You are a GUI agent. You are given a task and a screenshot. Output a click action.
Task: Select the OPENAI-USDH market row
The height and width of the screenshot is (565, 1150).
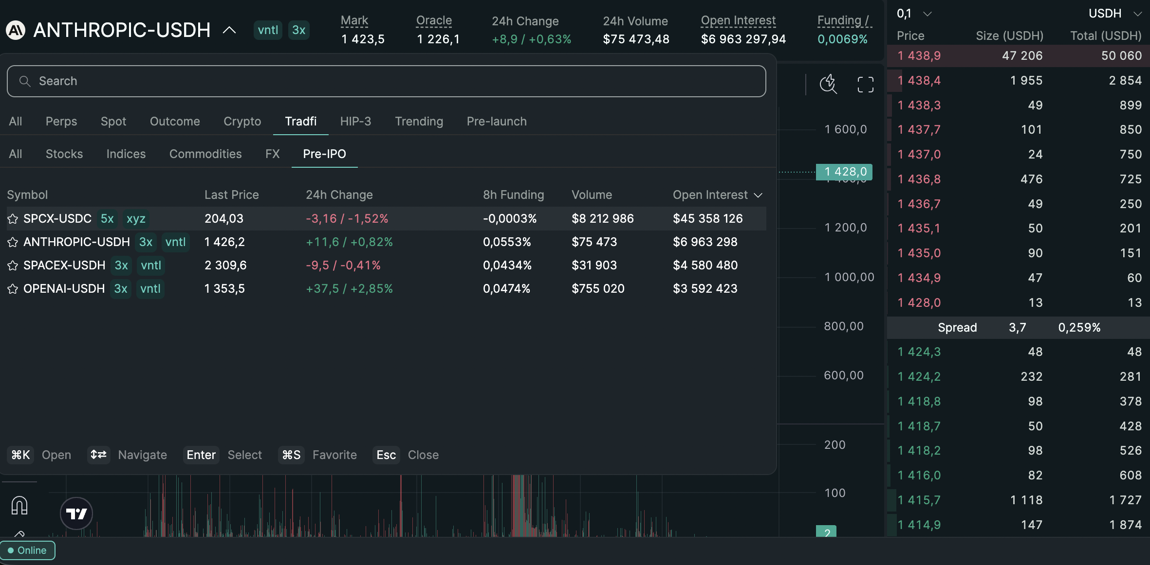386,289
